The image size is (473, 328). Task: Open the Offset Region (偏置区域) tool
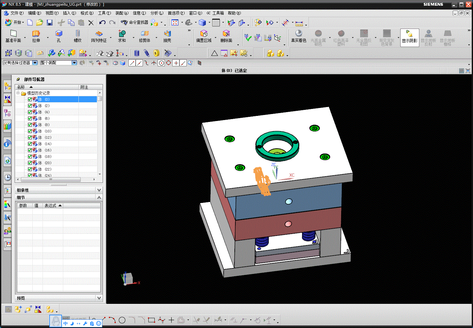point(204,34)
